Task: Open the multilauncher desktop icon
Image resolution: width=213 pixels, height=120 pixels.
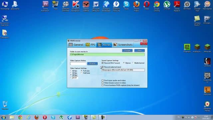Action: coord(197,48)
